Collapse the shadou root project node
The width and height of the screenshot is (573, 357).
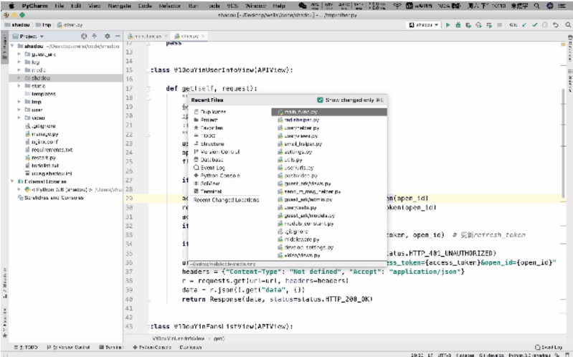(12, 46)
